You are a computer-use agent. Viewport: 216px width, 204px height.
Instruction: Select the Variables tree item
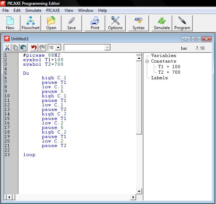point(164,56)
